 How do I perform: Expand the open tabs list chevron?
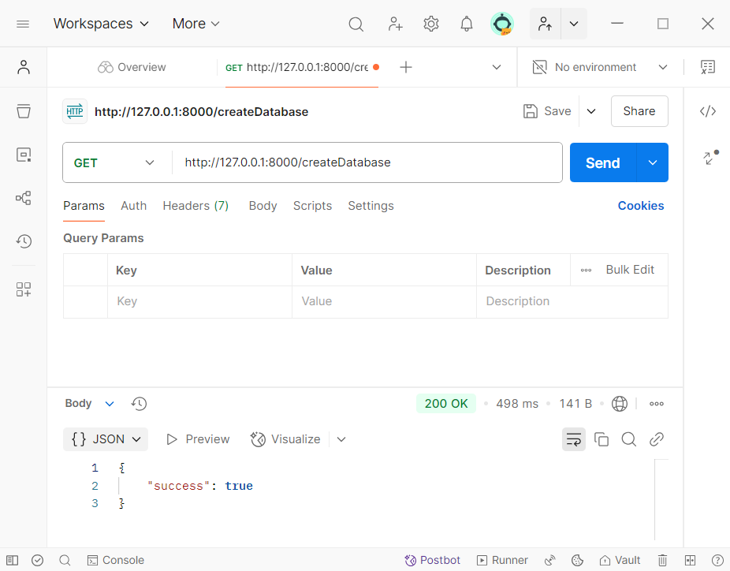pyautogui.click(x=497, y=67)
